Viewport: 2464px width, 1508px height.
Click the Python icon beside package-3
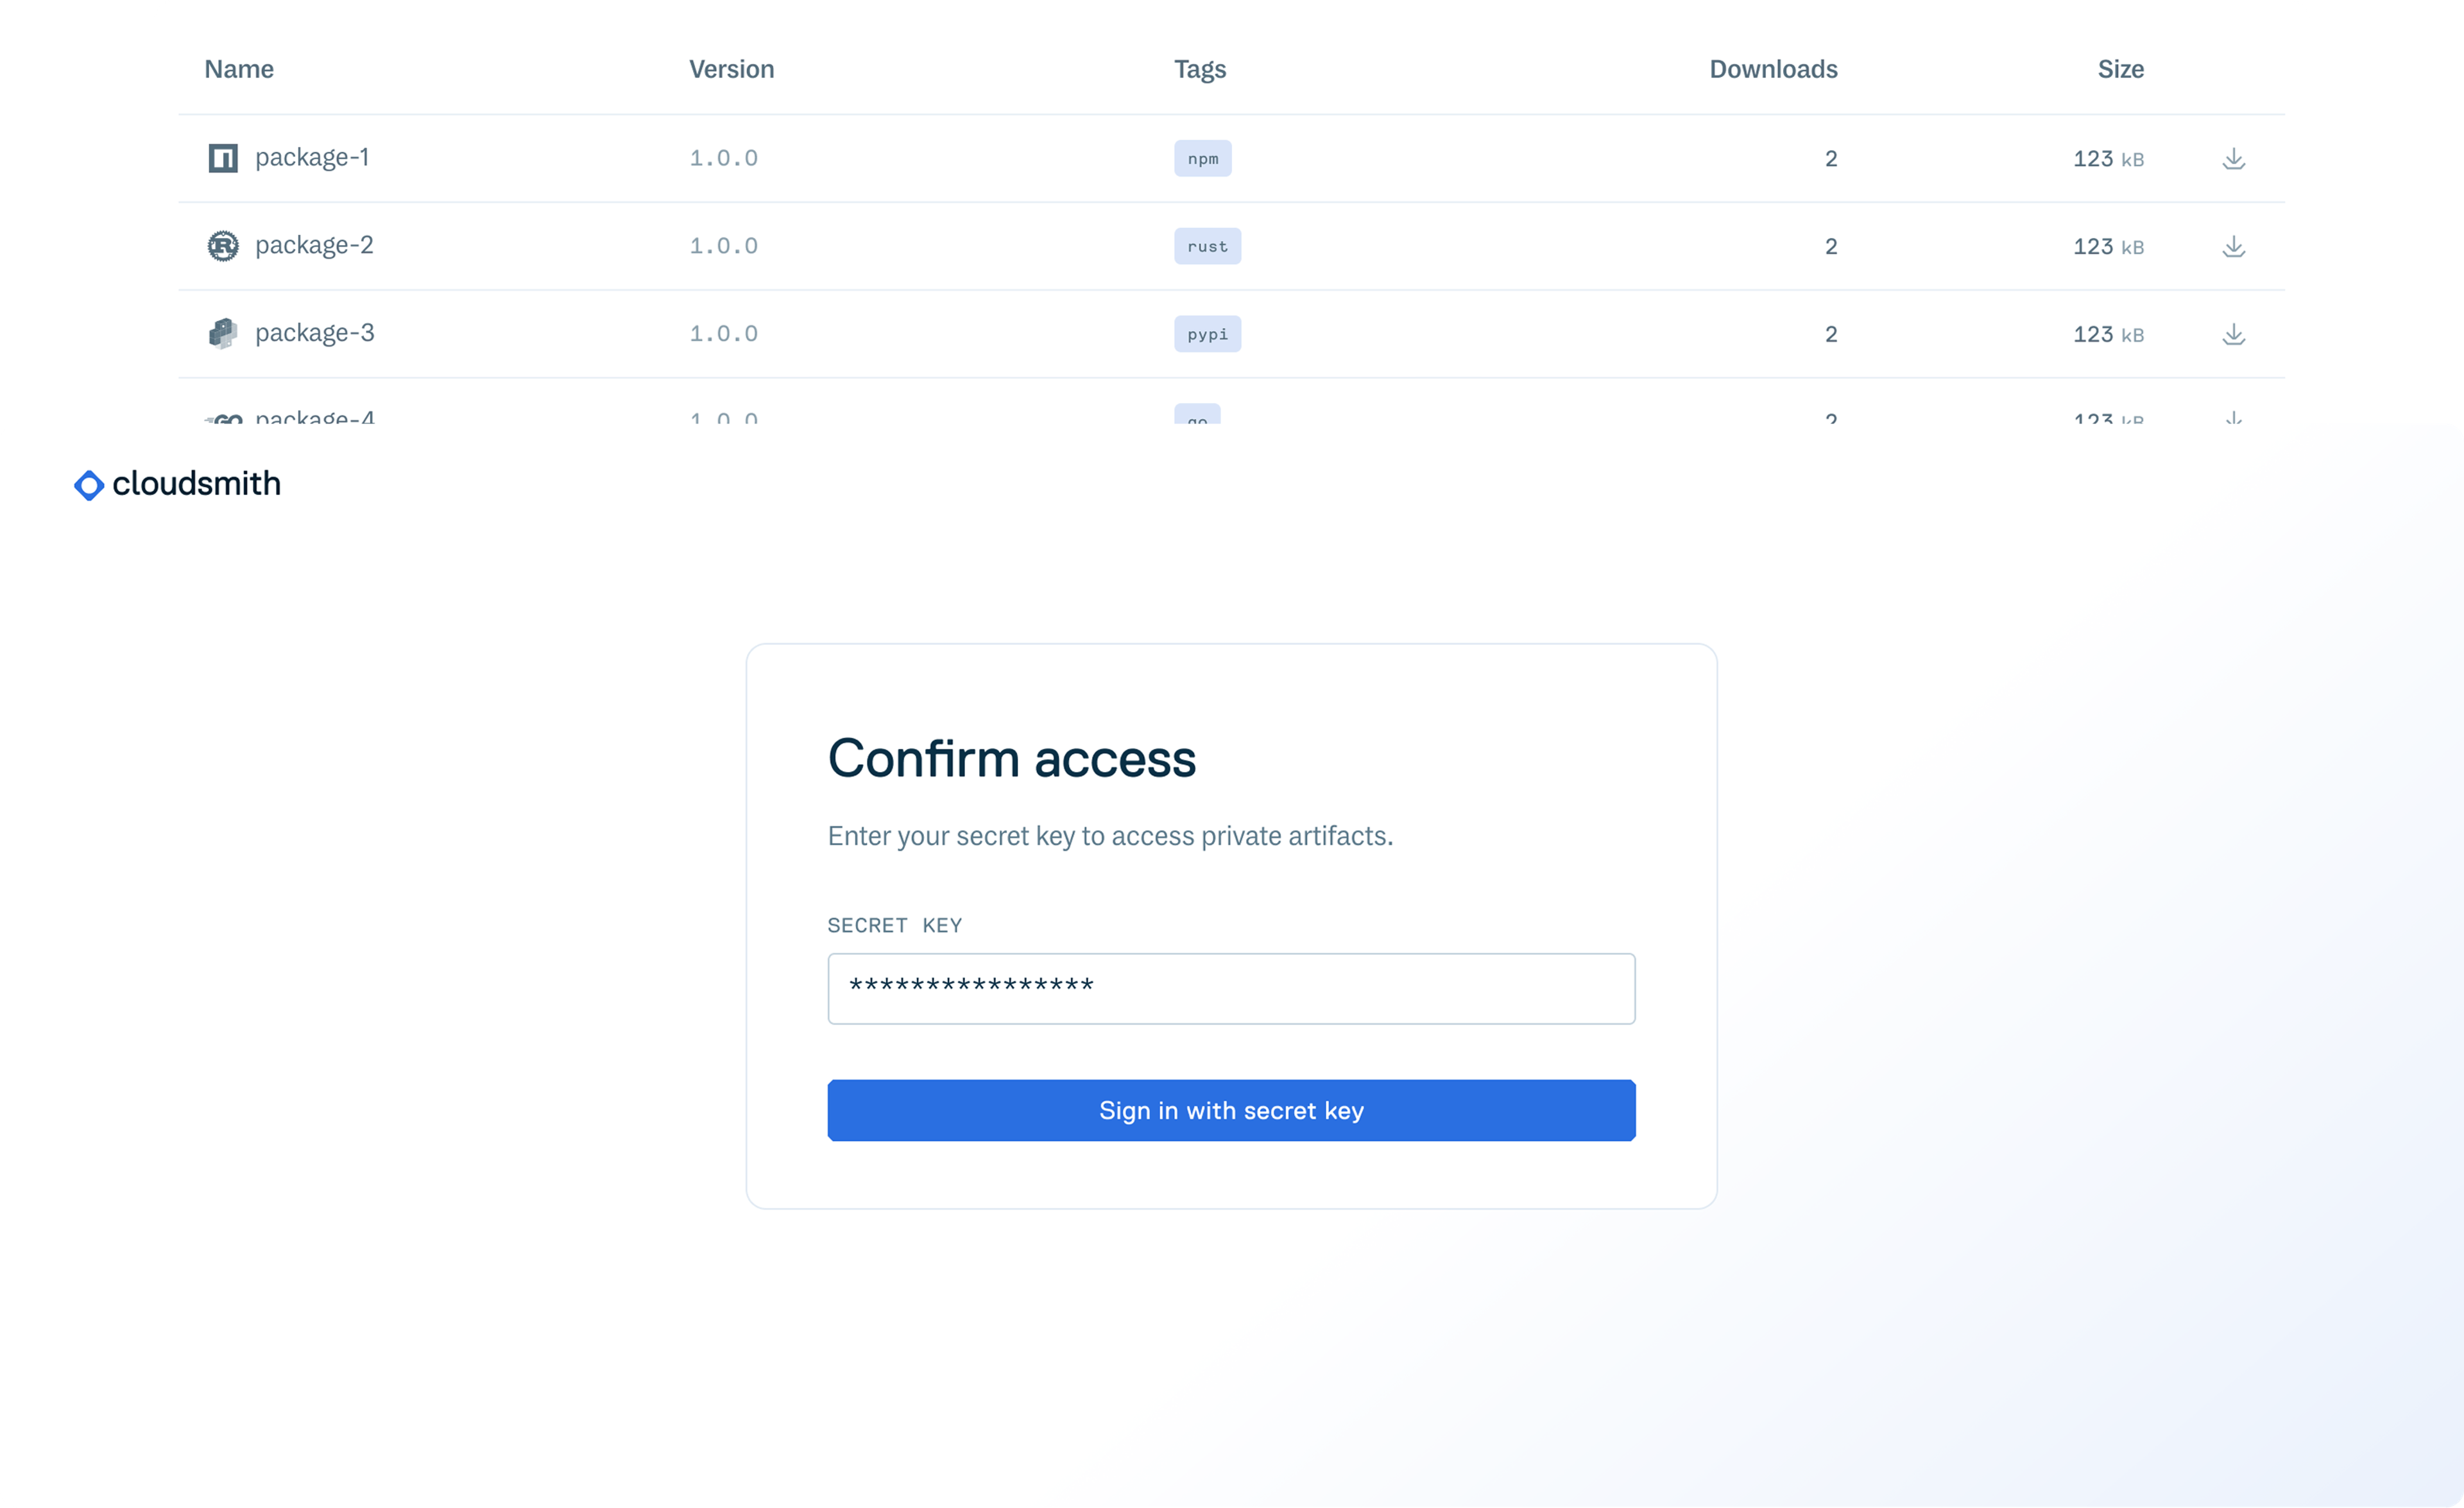click(223, 333)
